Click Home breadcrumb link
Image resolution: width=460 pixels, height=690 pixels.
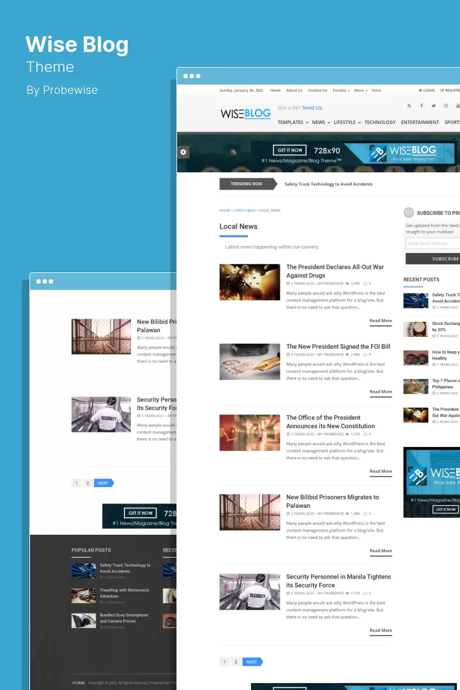(224, 210)
